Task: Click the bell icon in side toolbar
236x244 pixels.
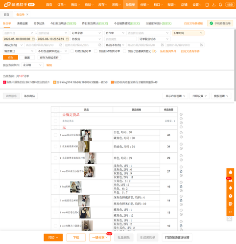Action: tap(231, 188)
